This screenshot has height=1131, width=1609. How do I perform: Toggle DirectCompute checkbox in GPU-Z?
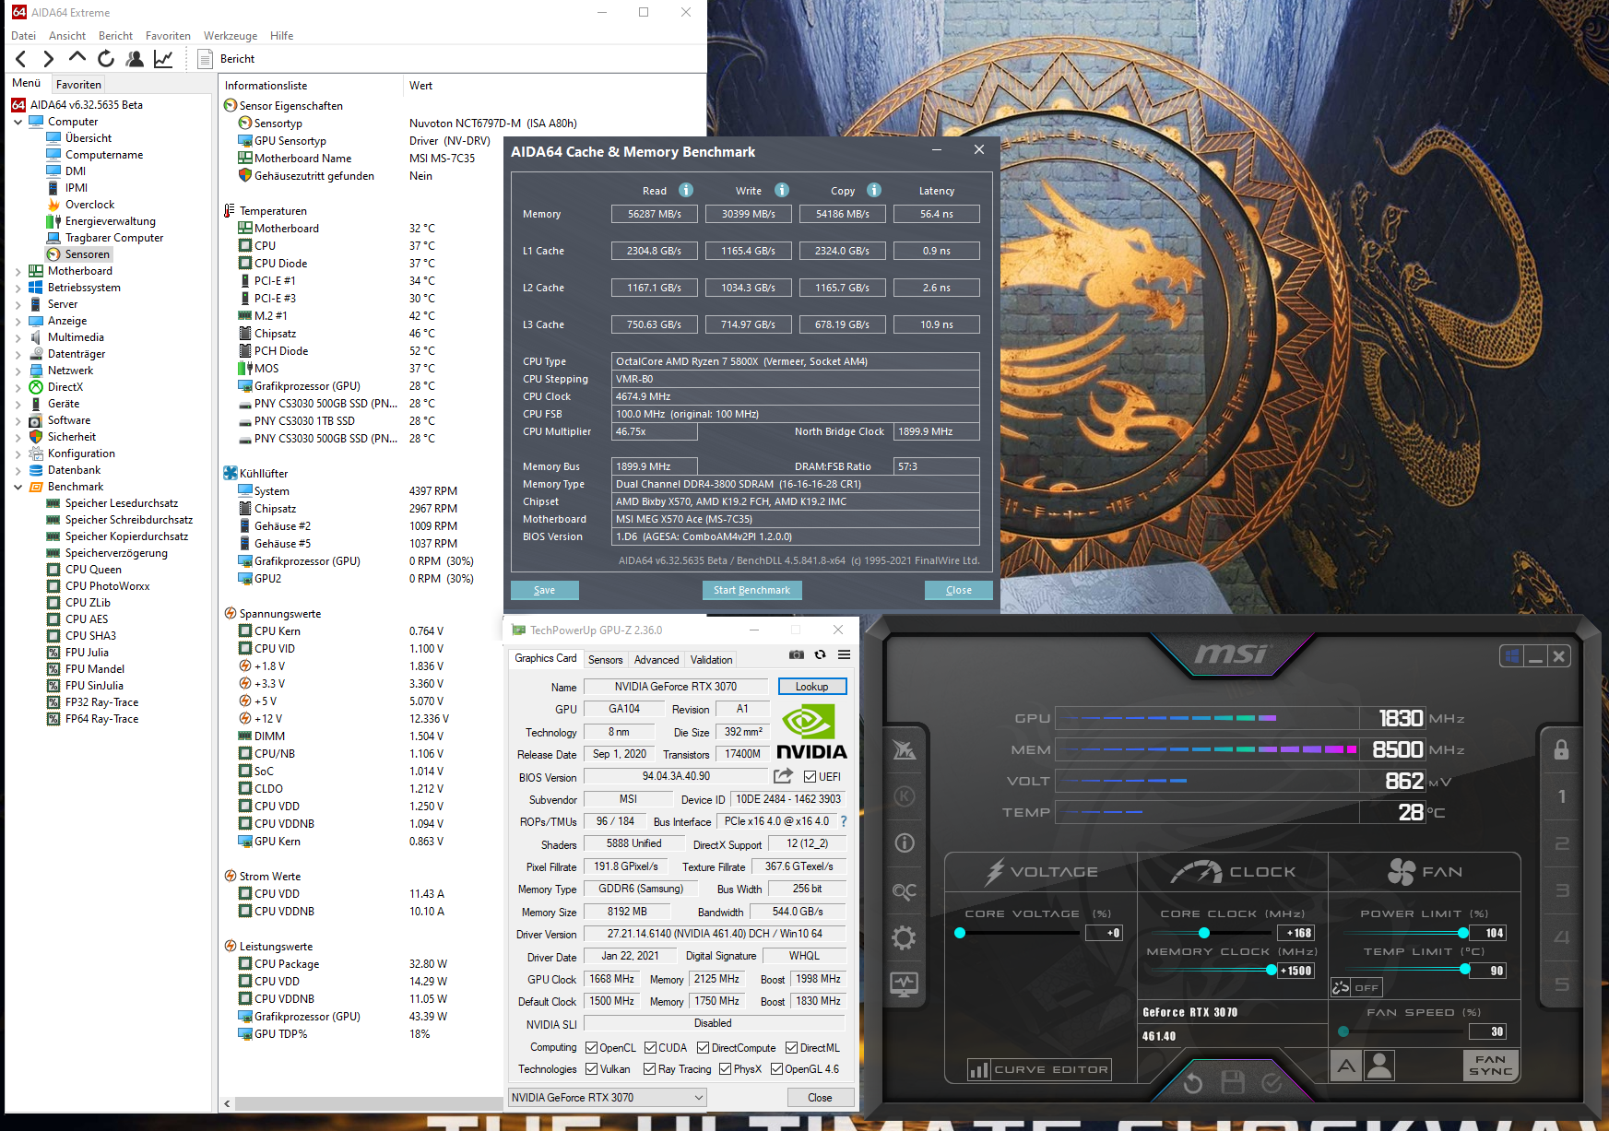point(704,1048)
